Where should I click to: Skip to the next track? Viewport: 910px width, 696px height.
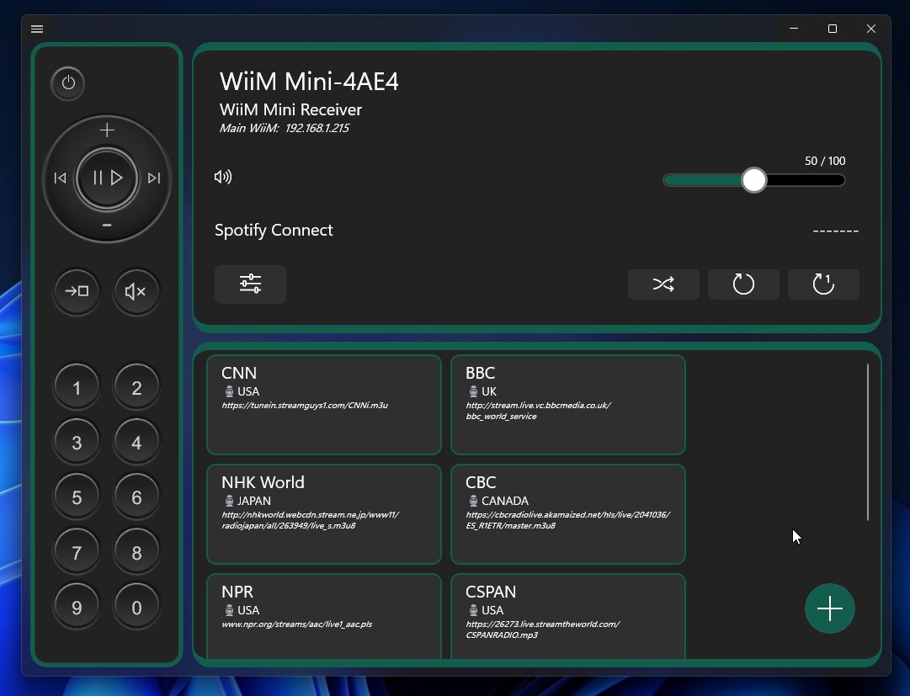[x=154, y=178]
